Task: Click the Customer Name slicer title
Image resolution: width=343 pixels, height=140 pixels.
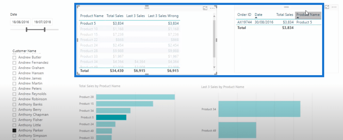Action: tap(24, 51)
